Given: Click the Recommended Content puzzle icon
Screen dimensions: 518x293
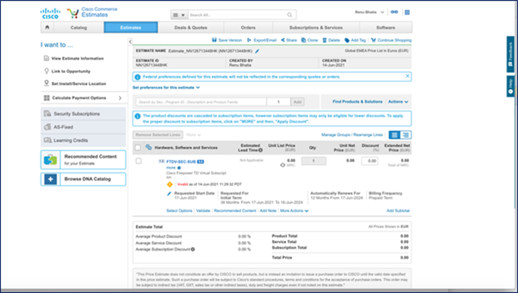Looking at the screenshot, I should coord(51,160).
